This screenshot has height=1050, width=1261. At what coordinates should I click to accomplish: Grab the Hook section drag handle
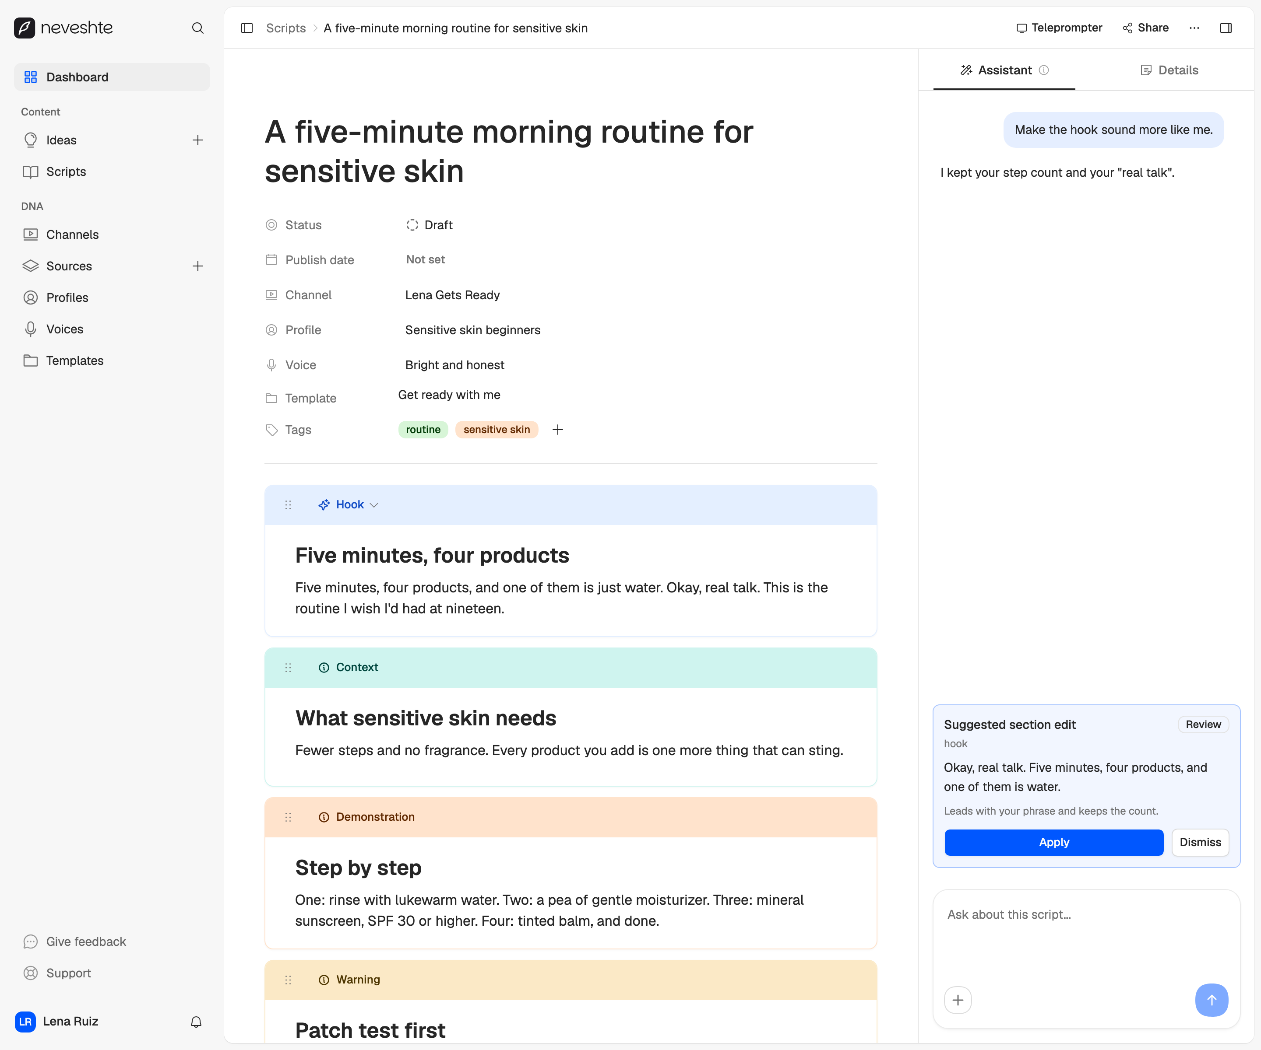coord(288,504)
